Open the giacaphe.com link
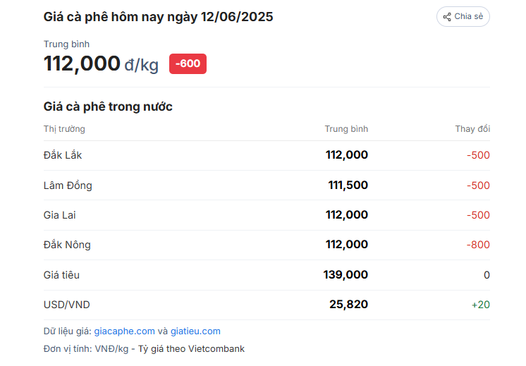 click(x=125, y=331)
